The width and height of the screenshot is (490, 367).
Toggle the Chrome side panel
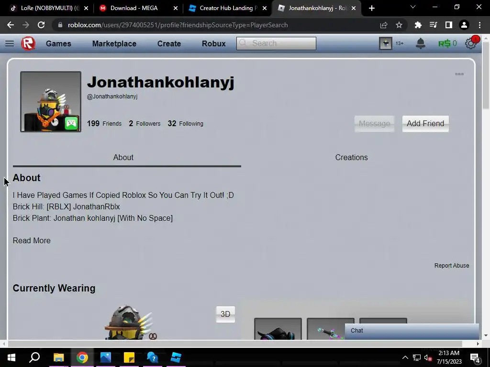pyautogui.click(x=449, y=25)
